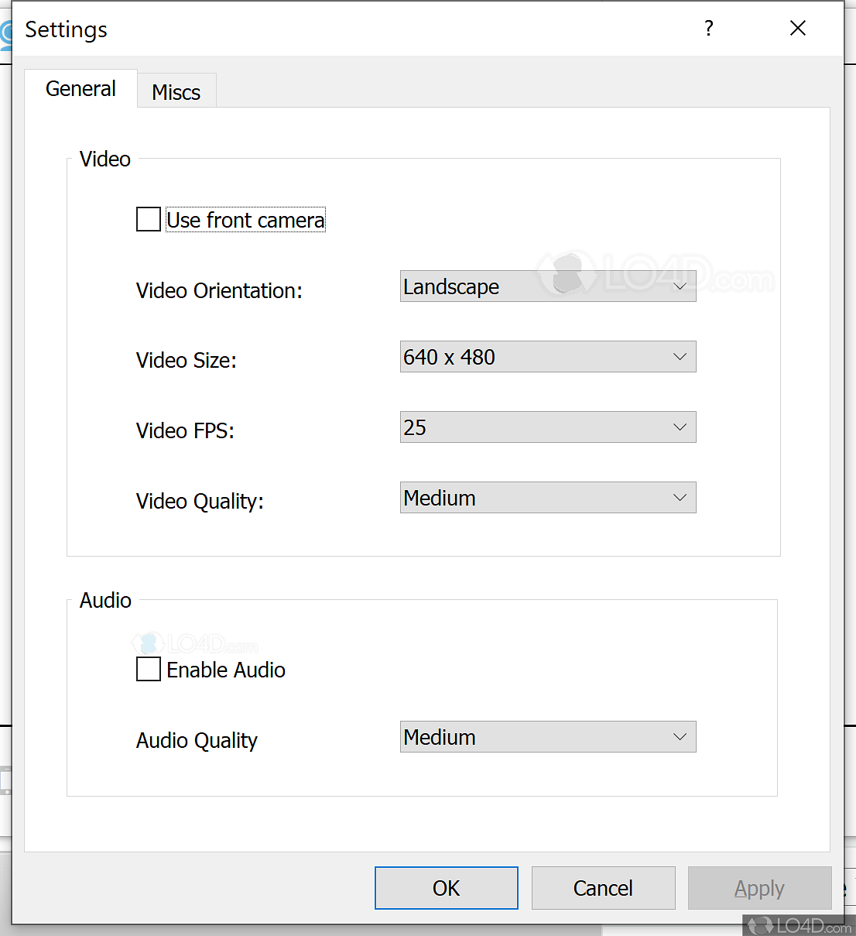Image resolution: width=856 pixels, height=936 pixels.
Task: Open the Video Size dropdown showing 640 x 480
Action: [547, 357]
